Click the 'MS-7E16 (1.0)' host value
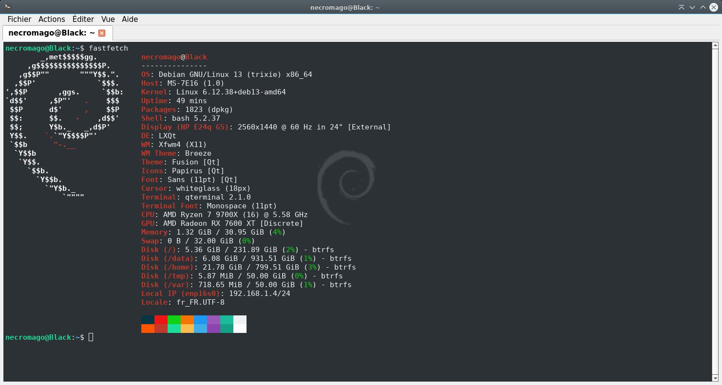The height and width of the screenshot is (385, 722). pyautogui.click(x=196, y=83)
